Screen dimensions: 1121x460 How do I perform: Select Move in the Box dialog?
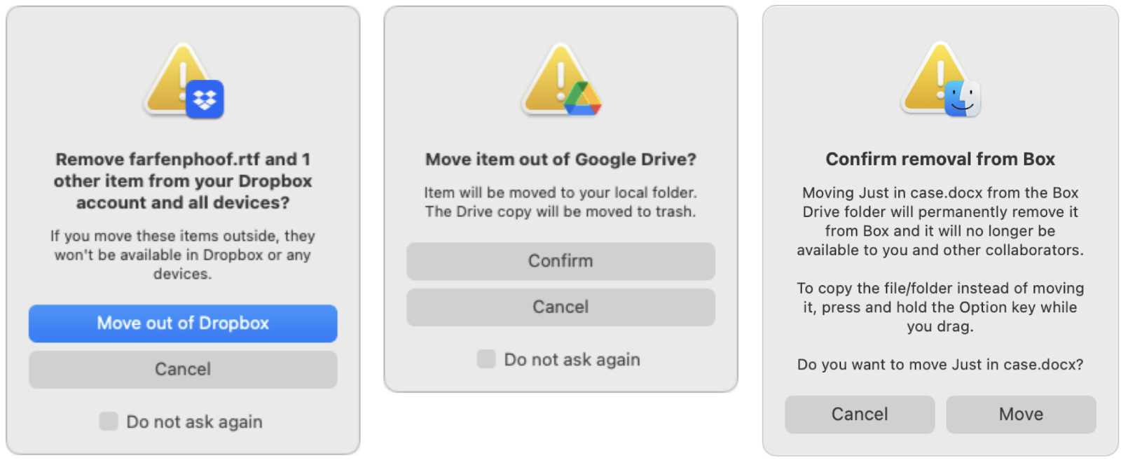1021,414
